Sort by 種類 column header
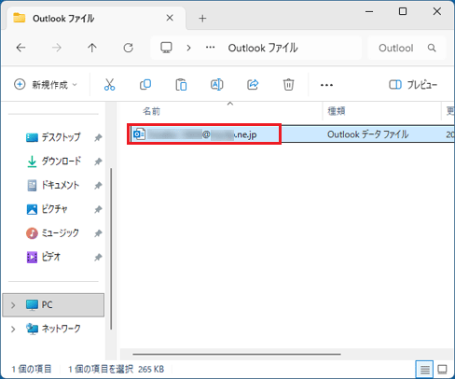 pyautogui.click(x=337, y=111)
